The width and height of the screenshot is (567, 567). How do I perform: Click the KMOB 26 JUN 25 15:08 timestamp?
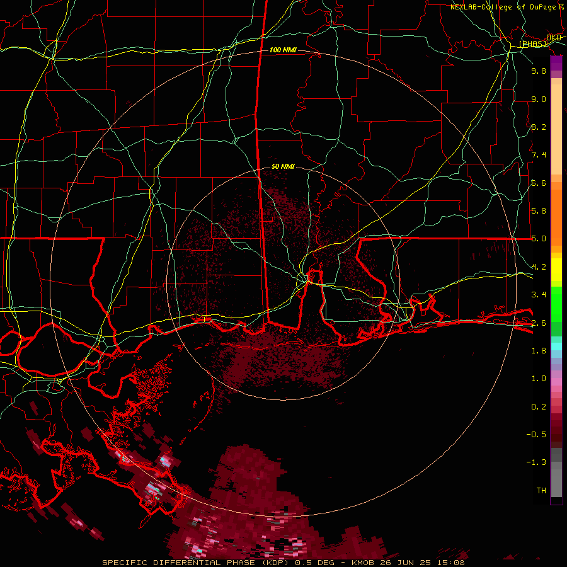pos(408,563)
